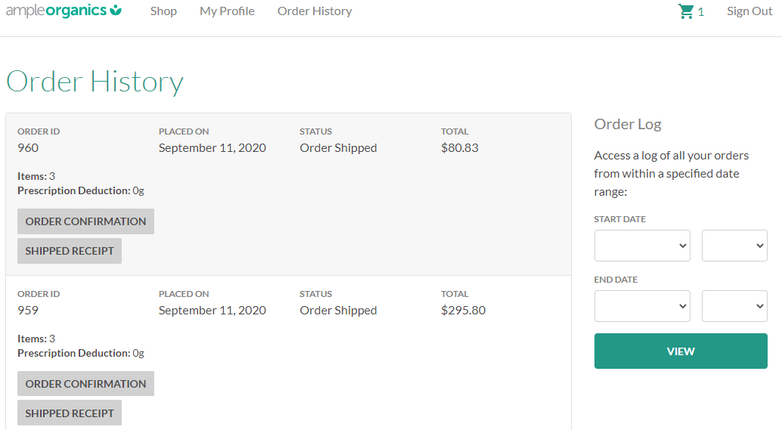Open the Shop menu item
The height and width of the screenshot is (430, 782).
(x=163, y=11)
